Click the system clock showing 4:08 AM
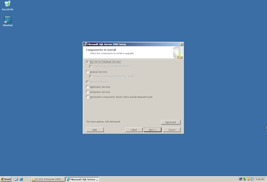This screenshot has width=267, height=182. tap(260, 179)
